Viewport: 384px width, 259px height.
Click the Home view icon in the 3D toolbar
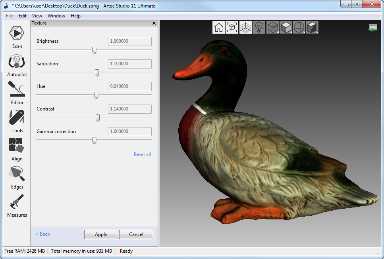coord(218,27)
